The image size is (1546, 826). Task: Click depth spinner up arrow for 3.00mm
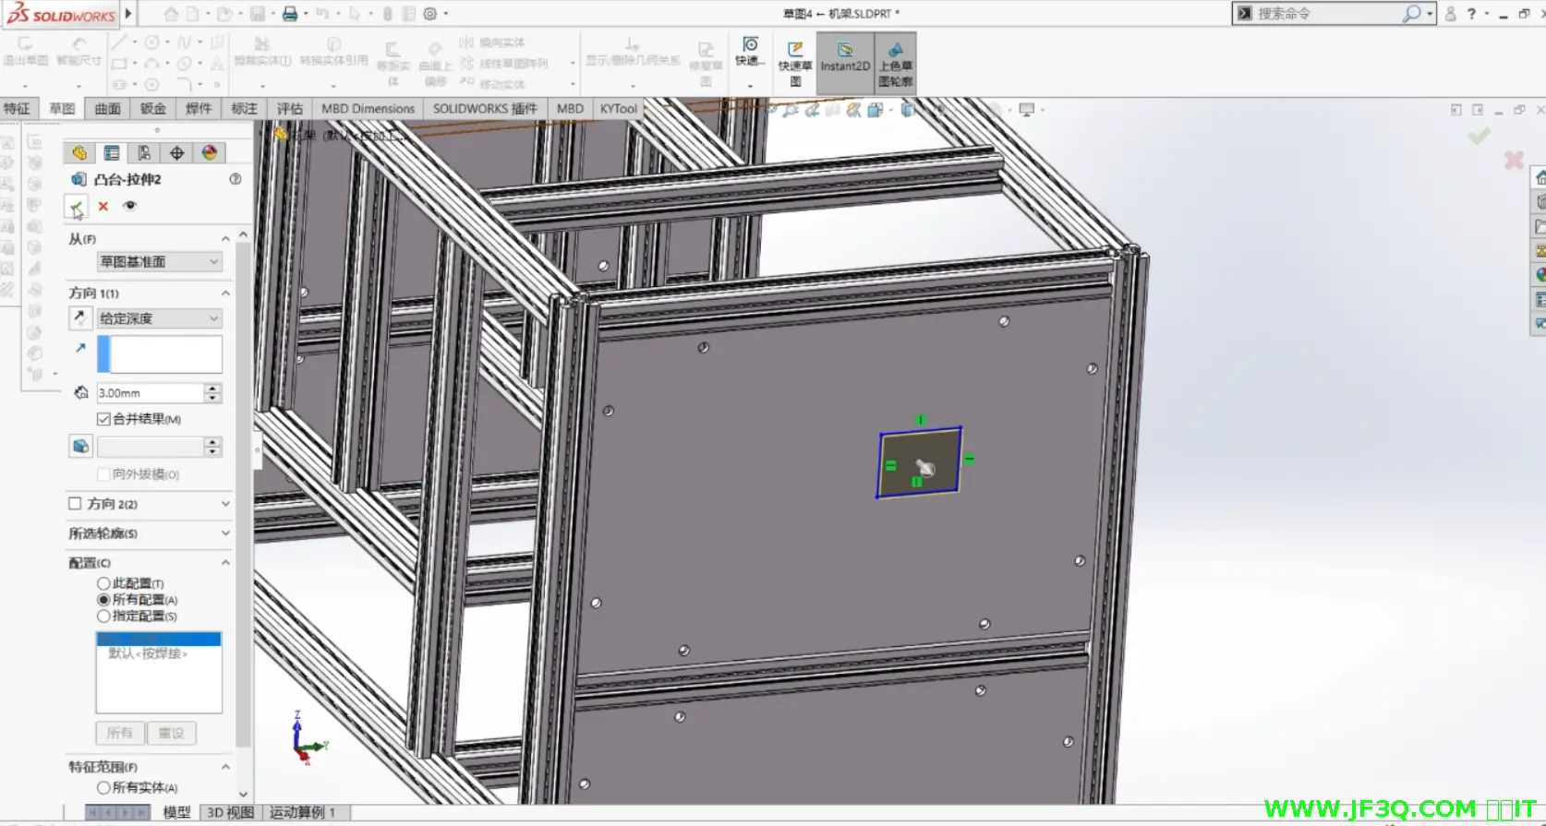213,389
